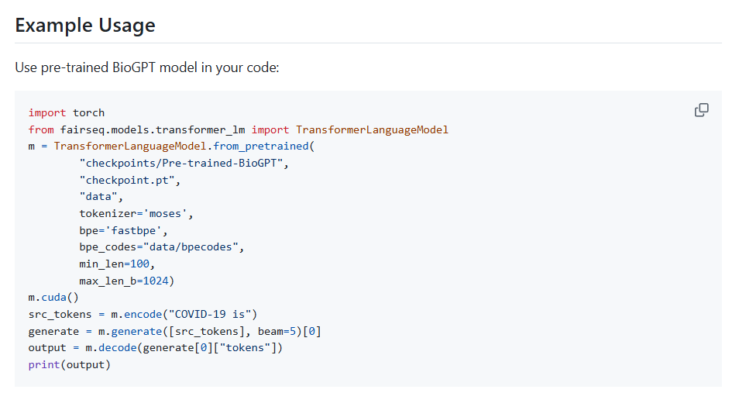Click the bpe='fastbpe' line

point(123,230)
